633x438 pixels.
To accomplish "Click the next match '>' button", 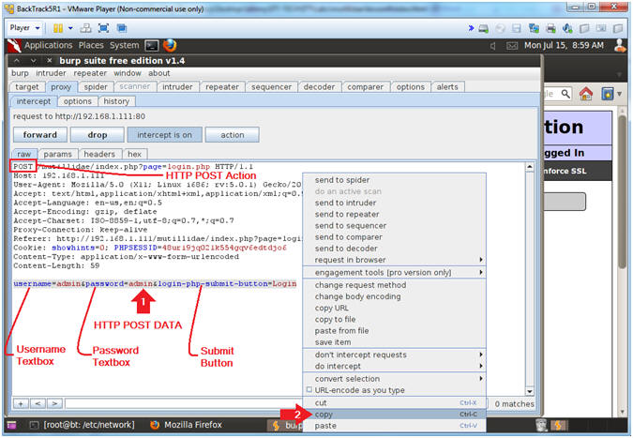I will pos(54,403).
